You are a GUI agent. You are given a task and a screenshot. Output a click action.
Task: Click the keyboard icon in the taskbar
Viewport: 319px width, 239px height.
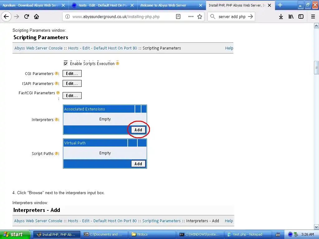[x=278, y=235]
